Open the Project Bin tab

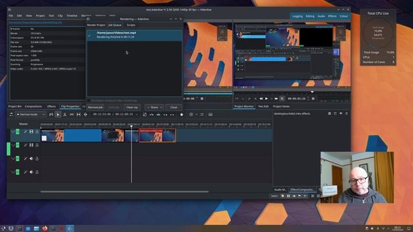pyautogui.click(x=15, y=106)
